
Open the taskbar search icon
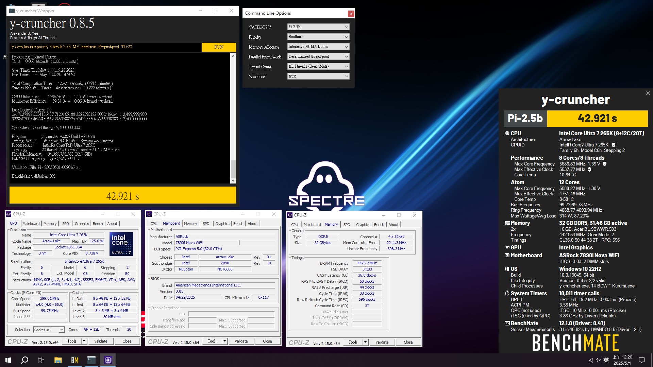24,360
